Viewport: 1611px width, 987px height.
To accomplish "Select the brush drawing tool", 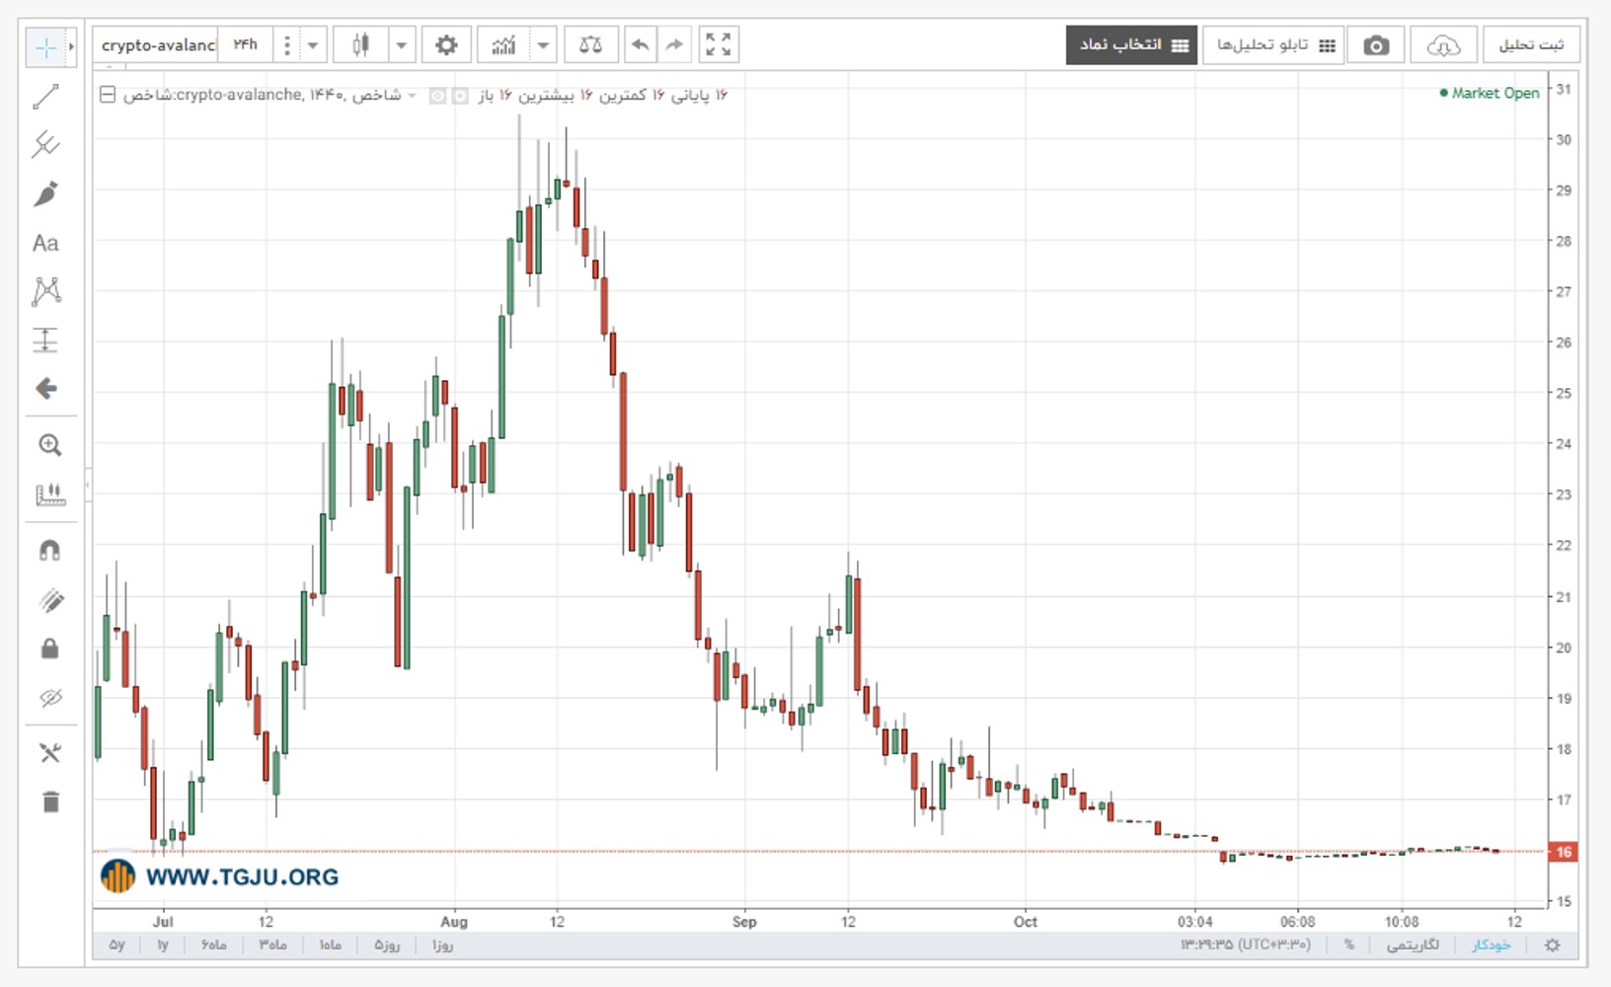I will pyautogui.click(x=46, y=194).
